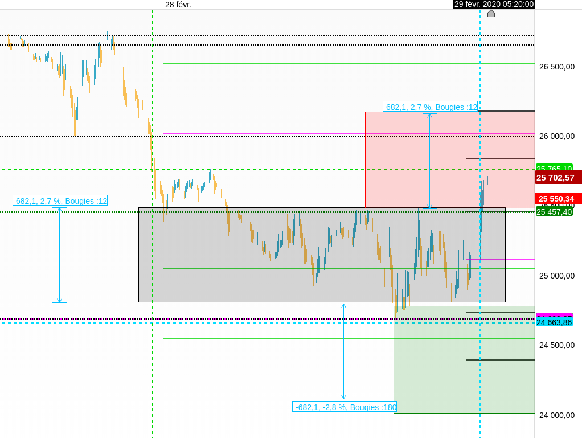Select the -682,1, -2,8 %, Bougies :180 measurement label
Screen dimensions: 582x438
point(345,407)
